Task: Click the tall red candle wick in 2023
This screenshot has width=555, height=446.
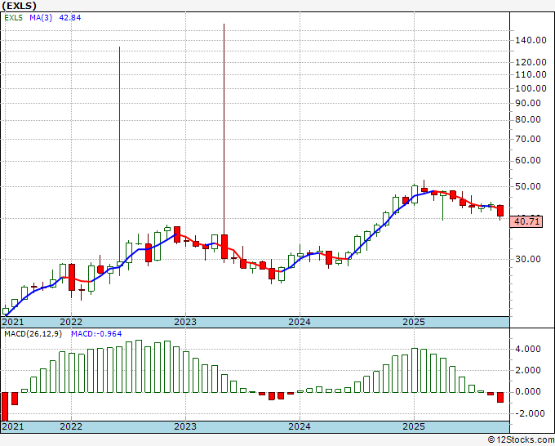Action: [224, 129]
